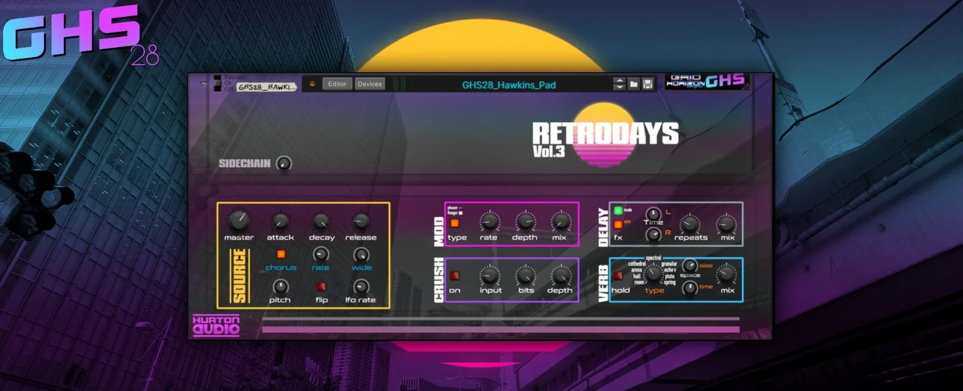Click the VERB type selector knob
This screenshot has width=963, height=391.
coord(654,274)
